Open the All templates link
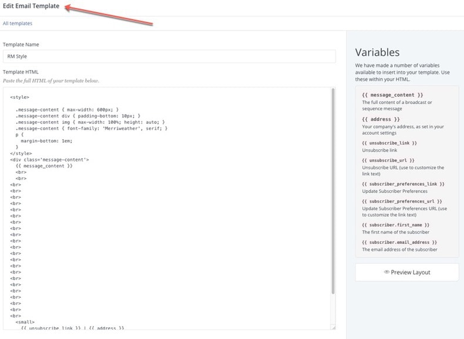Image resolution: width=464 pixels, height=339 pixels. coord(18,24)
